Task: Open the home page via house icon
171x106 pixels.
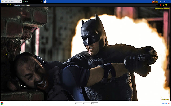Action: (10, 5)
